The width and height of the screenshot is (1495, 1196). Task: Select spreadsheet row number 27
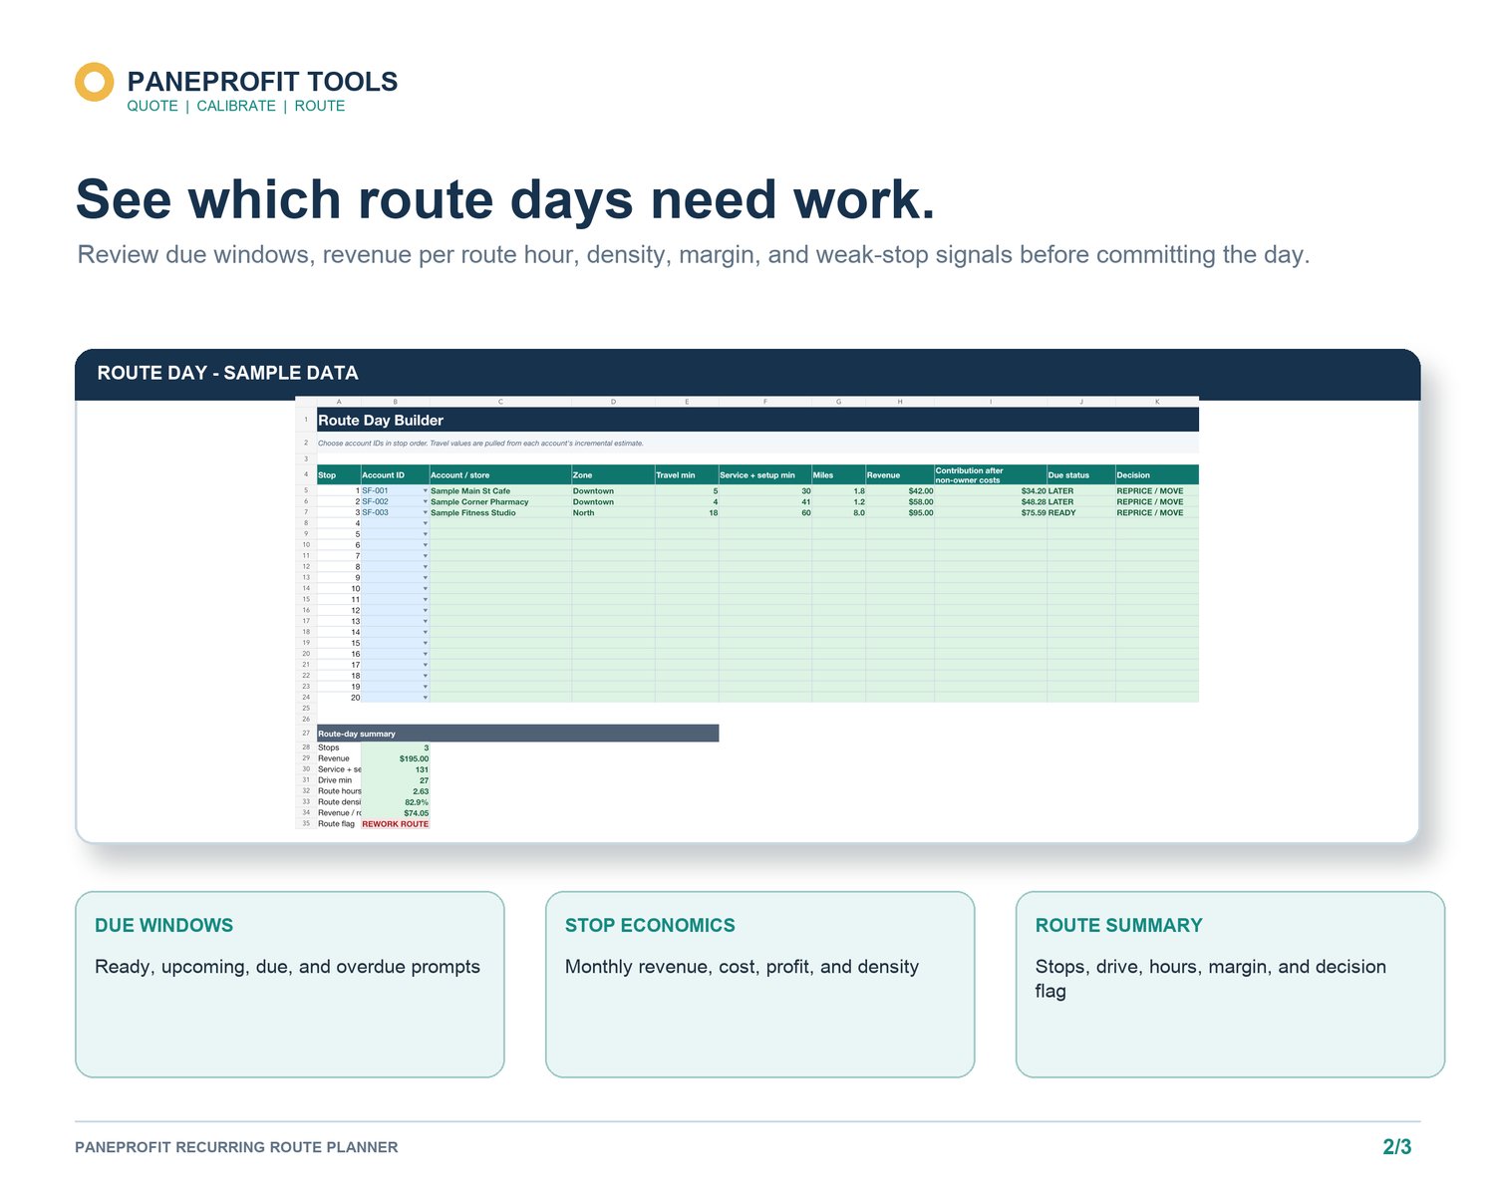coord(306,734)
